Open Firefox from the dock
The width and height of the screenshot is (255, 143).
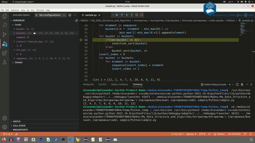pyautogui.click(x=4, y=139)
